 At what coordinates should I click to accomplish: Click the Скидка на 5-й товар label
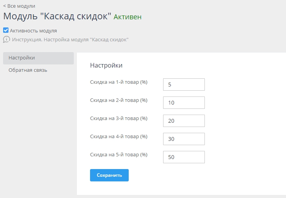tap(119, 155)
